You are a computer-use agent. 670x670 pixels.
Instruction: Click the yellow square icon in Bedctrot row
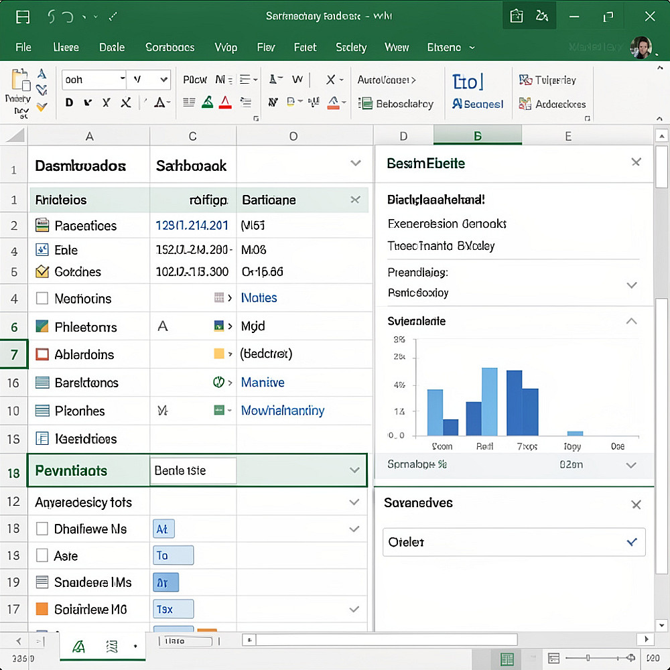coord(219,353)
